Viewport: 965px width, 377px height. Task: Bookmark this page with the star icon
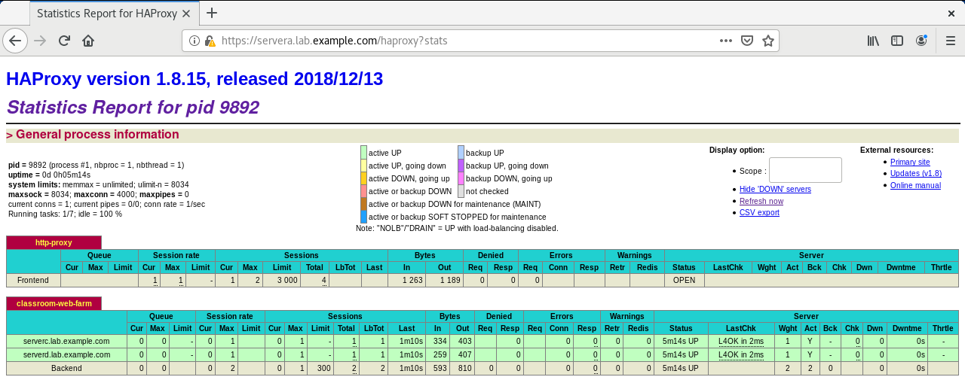[767, 41]
